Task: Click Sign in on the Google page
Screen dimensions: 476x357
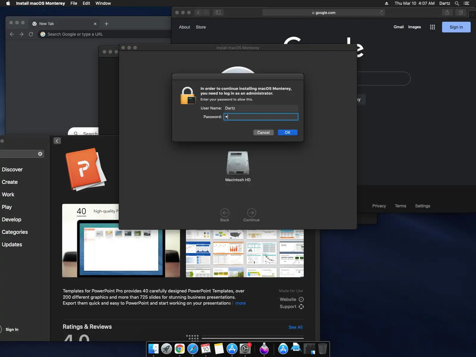Action: click(x=456, y=27)
